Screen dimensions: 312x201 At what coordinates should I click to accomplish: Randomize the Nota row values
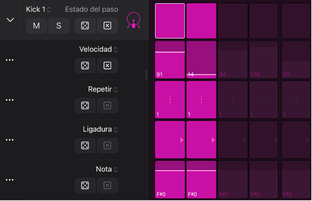coord(85,185)
